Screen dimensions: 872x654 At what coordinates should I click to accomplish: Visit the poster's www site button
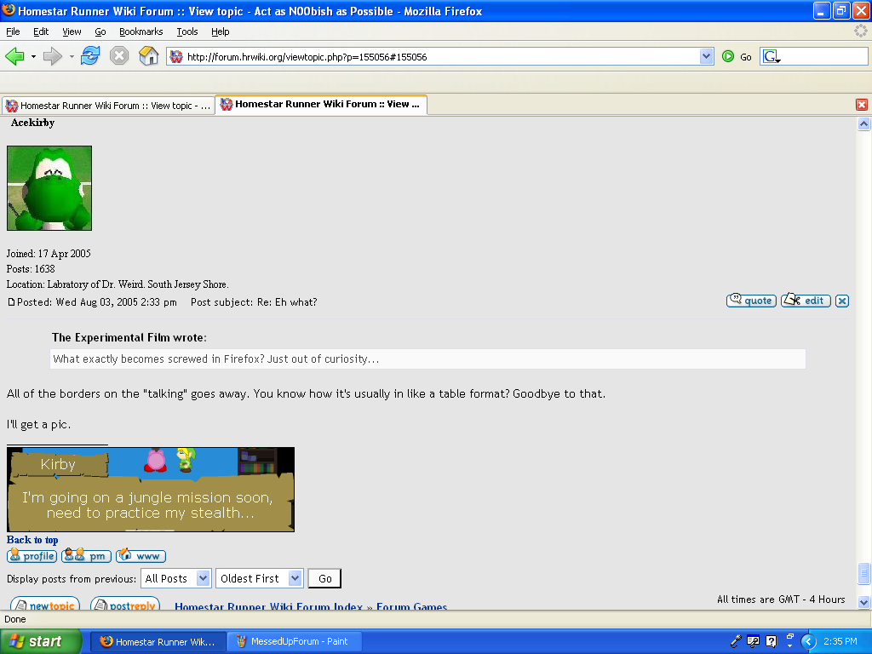click(x=141, y=556)
